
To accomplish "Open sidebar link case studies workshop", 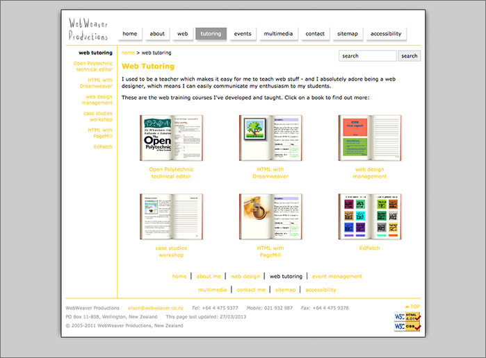I will [x=98, y=117].
